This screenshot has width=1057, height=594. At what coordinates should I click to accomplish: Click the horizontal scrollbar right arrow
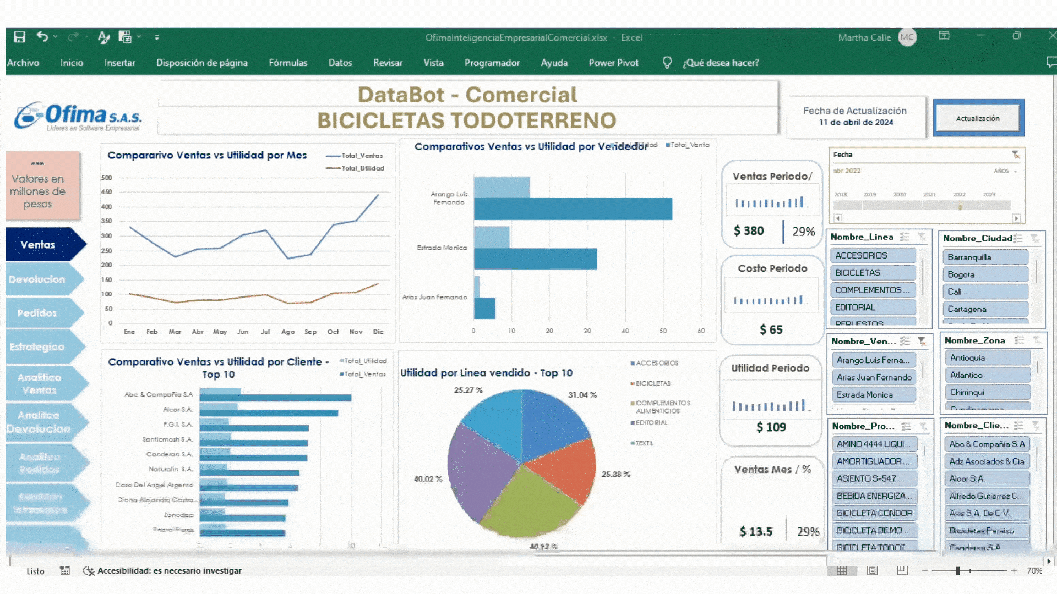(x=1049, y=561)
